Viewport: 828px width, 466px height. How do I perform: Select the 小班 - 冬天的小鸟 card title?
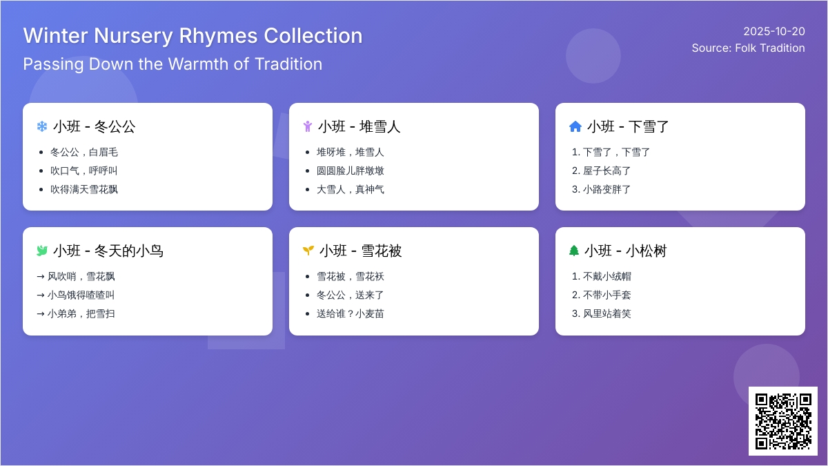108,251
